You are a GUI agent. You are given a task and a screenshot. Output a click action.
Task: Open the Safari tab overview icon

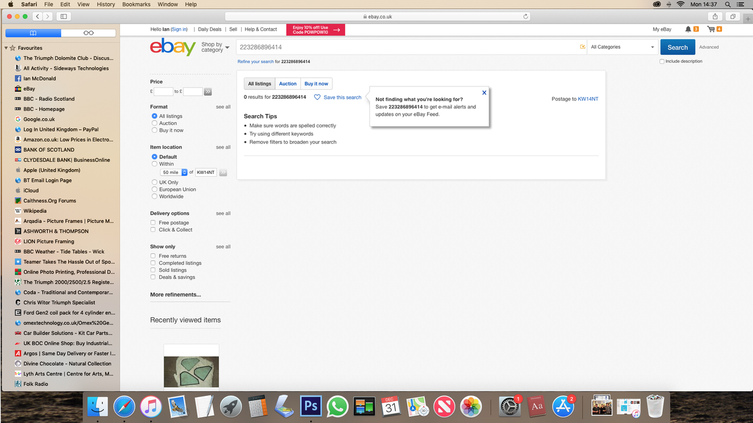733,16
